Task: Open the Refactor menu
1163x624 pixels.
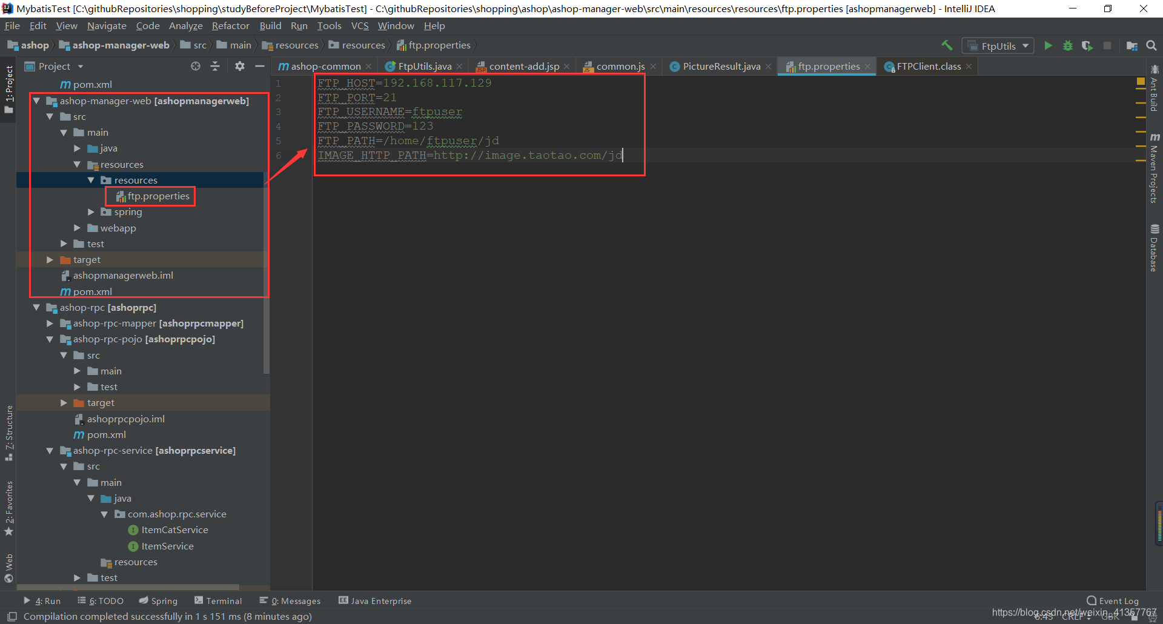Action: [230, 25]
